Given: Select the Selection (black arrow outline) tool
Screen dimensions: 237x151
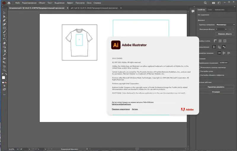Looking at the screenshot, I should tap(4, 13).
